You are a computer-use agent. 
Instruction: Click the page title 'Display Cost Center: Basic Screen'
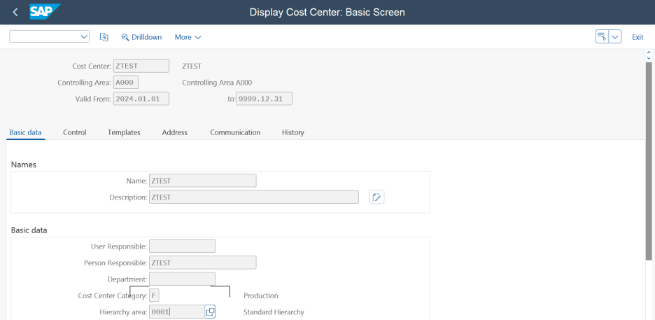[x=327, y=12]
